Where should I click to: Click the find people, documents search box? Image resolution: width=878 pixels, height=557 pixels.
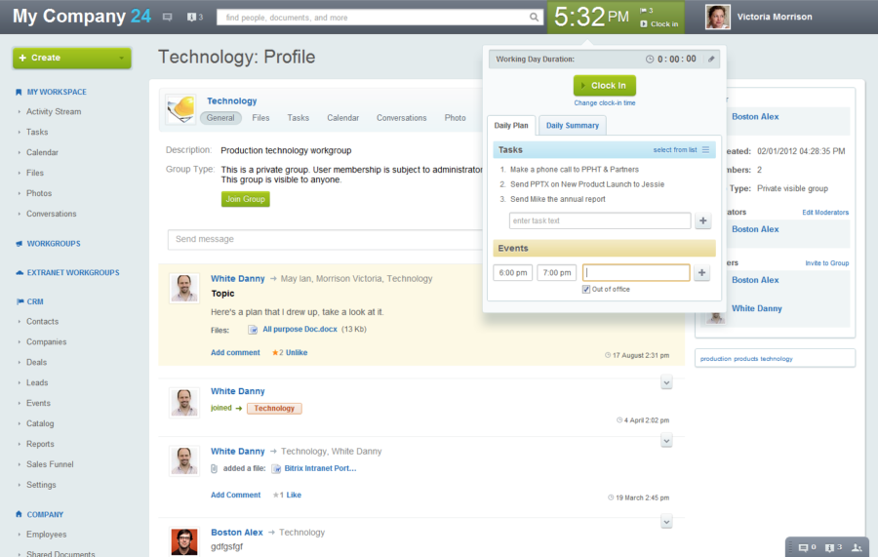[x=379, y=18]
